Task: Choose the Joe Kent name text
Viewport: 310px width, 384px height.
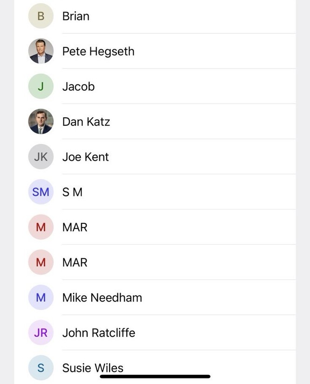Action: tap(85, 157)
